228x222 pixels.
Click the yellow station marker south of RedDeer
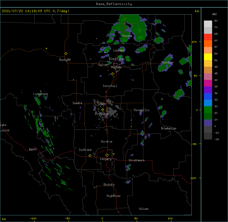click(112, 74)
